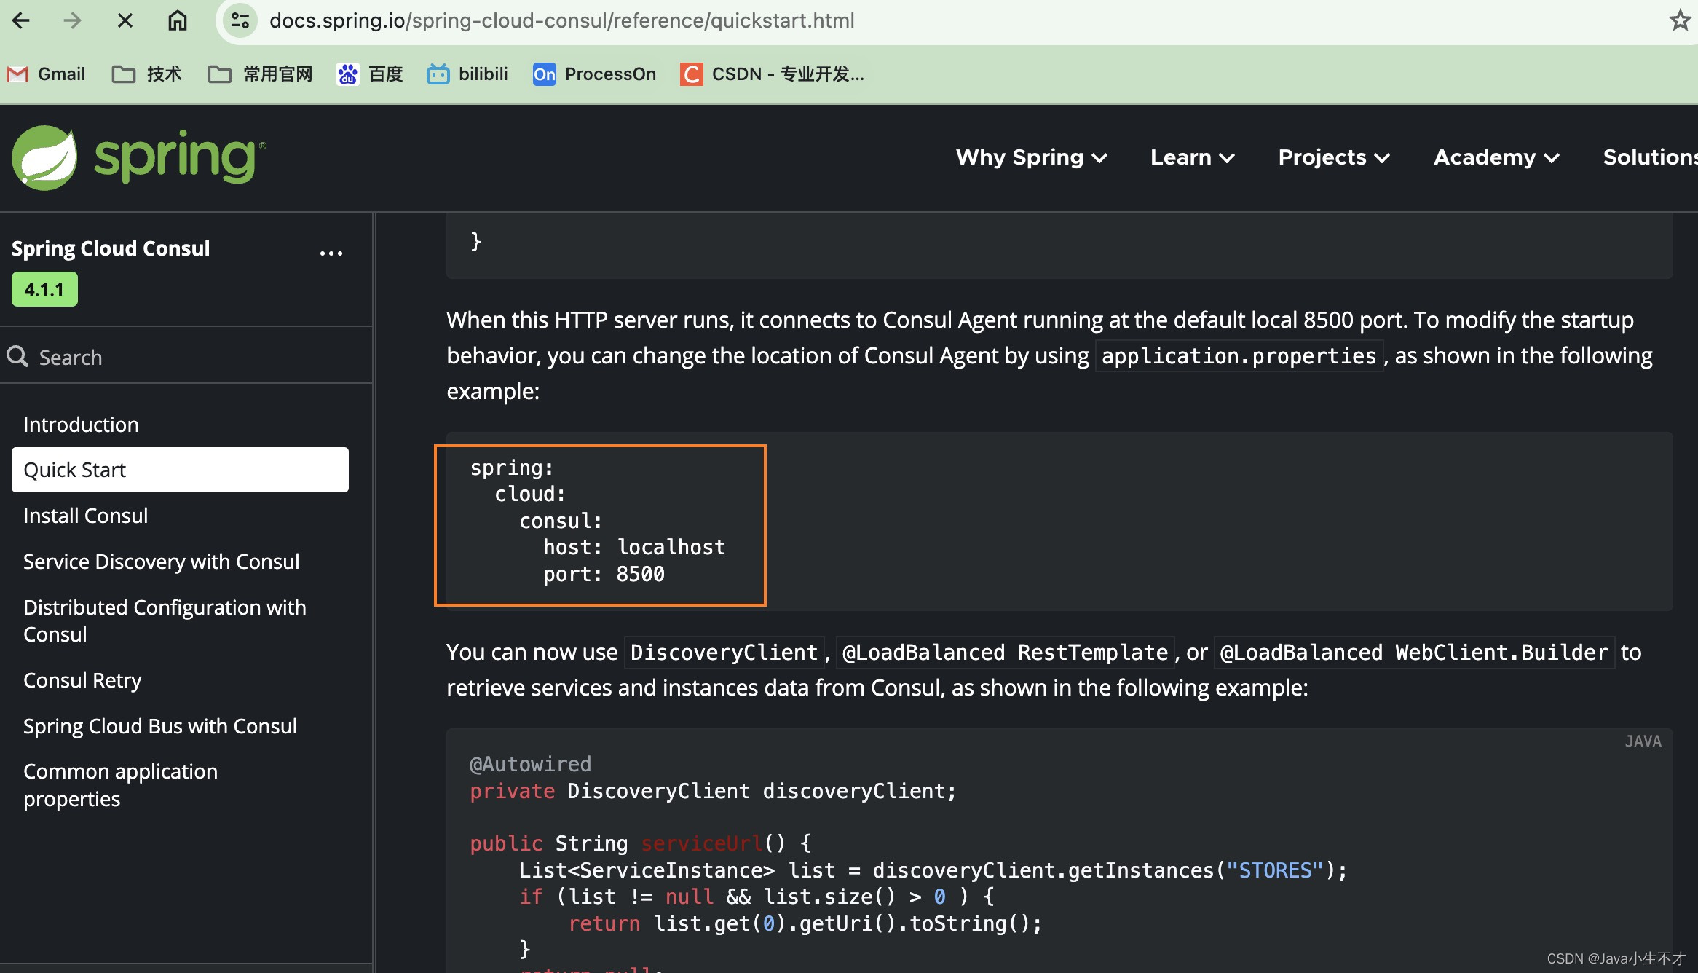Viewport: 1698px width, 973px height.
Task: Open Distributed Configuration with Consul
Action: [x=165, y=621]
